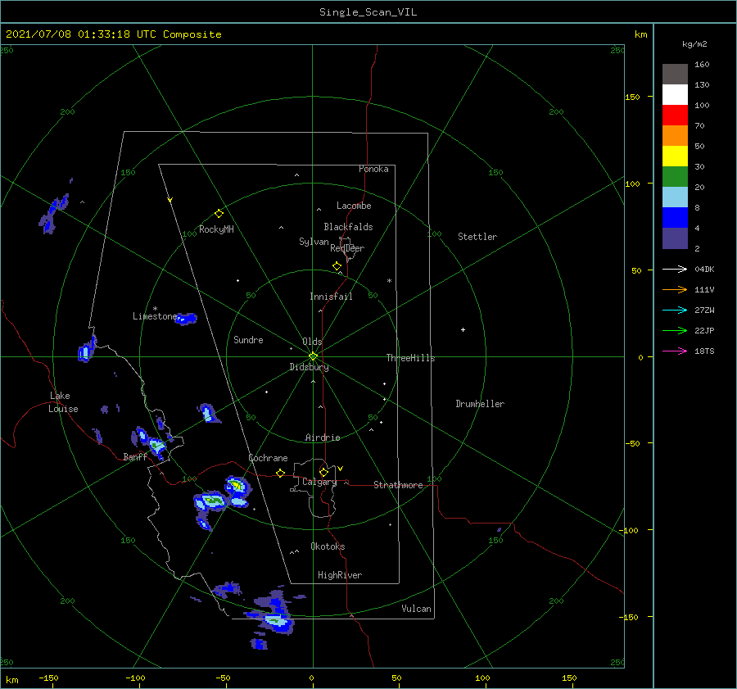737x689 pixels.
Task: Click the yellow diamond at radar center near Olds
Action: pyautogui.click(x=313, y=356)
